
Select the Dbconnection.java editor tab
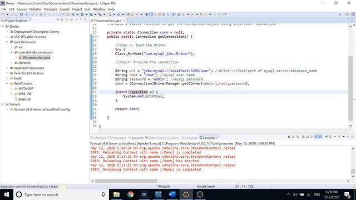107,21
